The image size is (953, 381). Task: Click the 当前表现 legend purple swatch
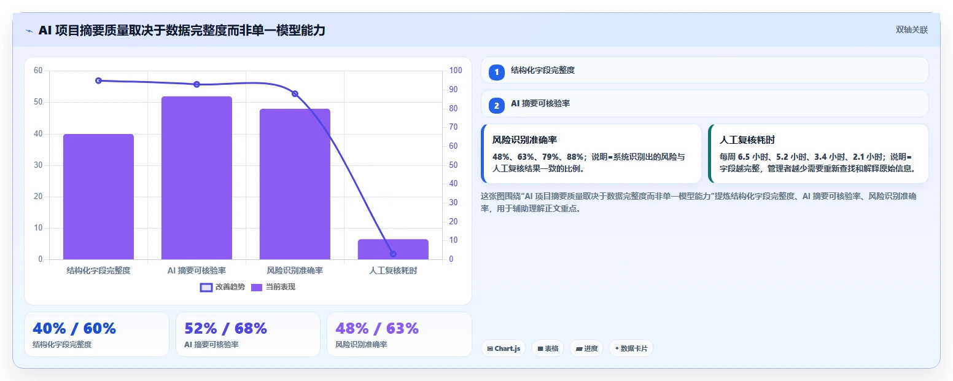257,287
